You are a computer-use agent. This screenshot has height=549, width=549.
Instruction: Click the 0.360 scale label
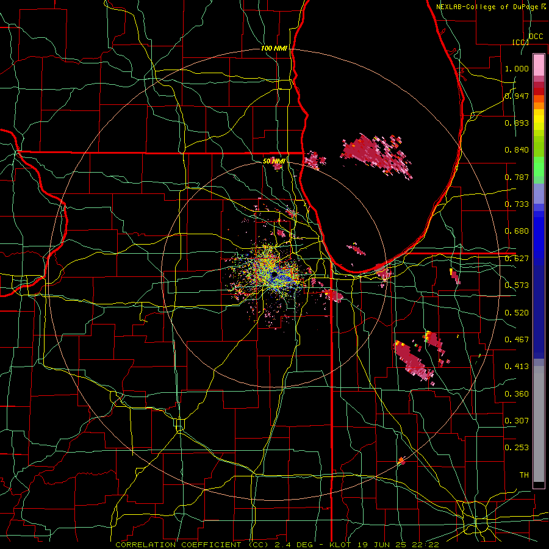517,394
